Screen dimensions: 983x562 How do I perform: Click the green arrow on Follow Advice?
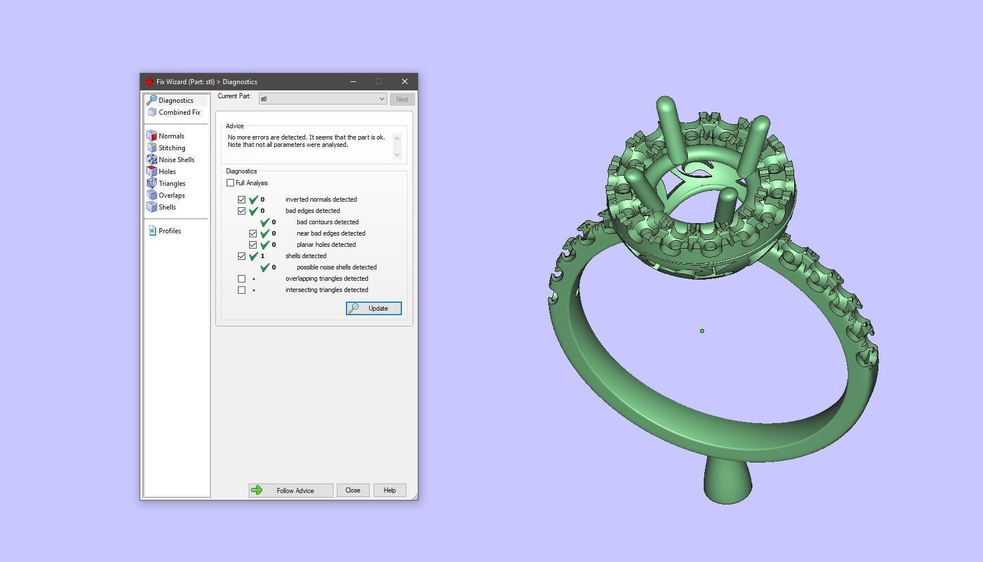pos(257,490)
